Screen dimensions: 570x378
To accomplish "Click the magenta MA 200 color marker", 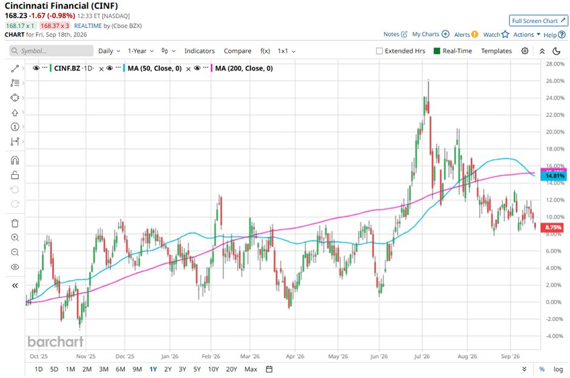I will coord(212,68).
